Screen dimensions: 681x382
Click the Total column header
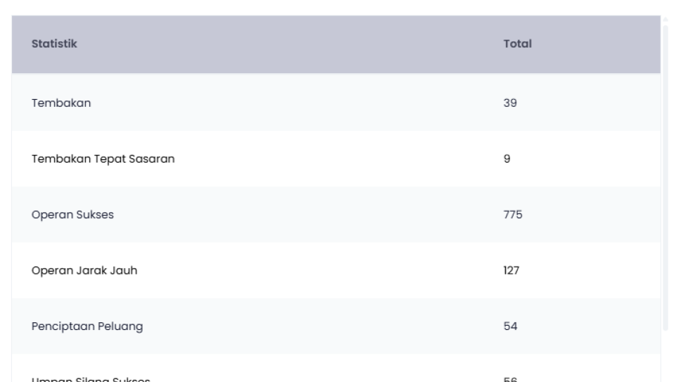(517, 44)
